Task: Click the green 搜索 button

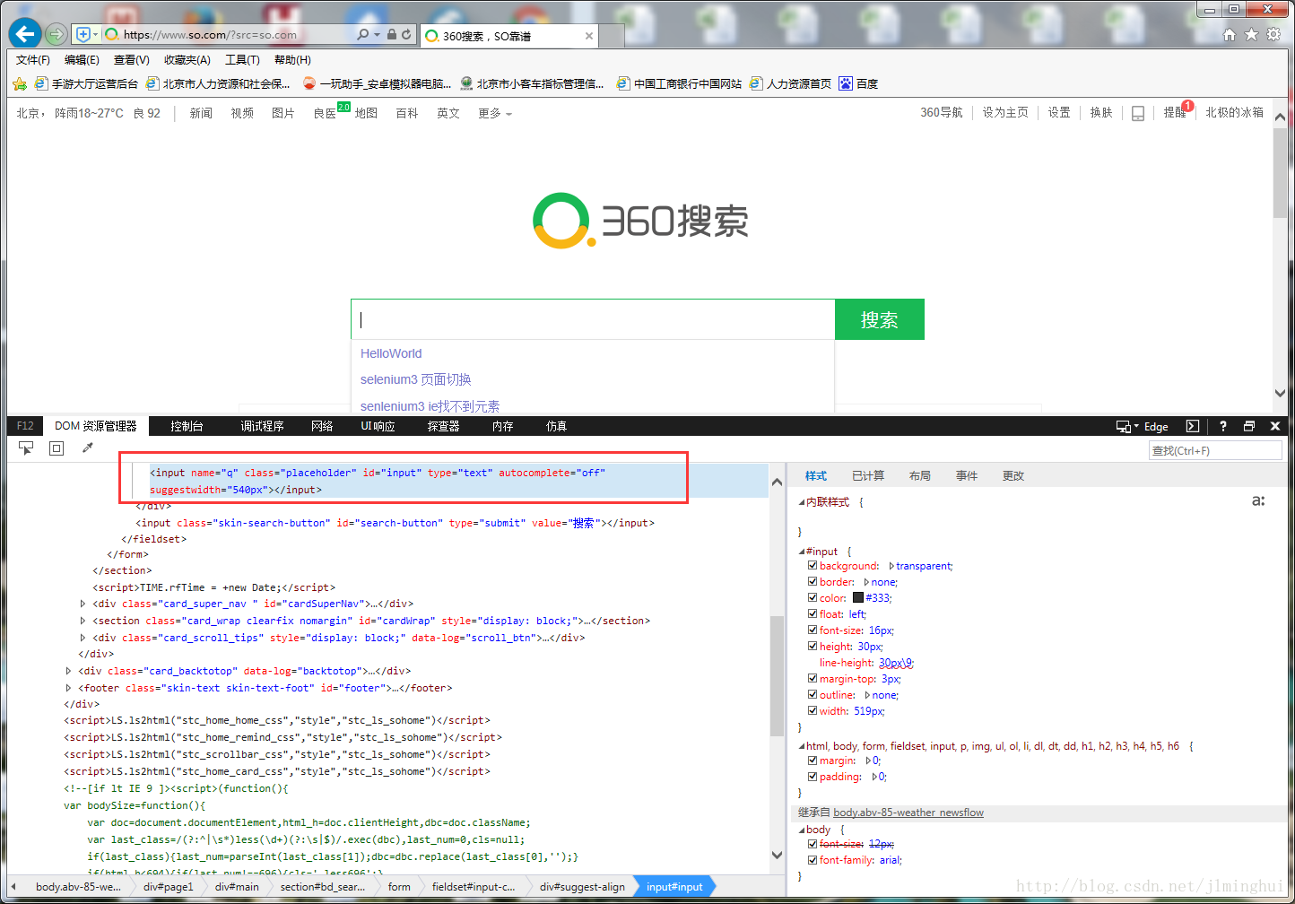Action: (879, 319)
